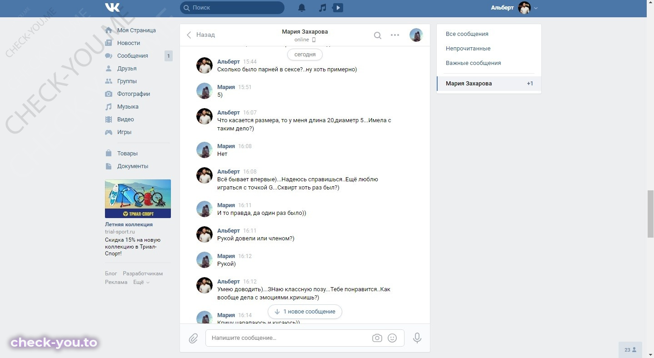Click Мария name on 16:08 message
Image resolution: width=654 pixels, height=358 pixels.
226,146
